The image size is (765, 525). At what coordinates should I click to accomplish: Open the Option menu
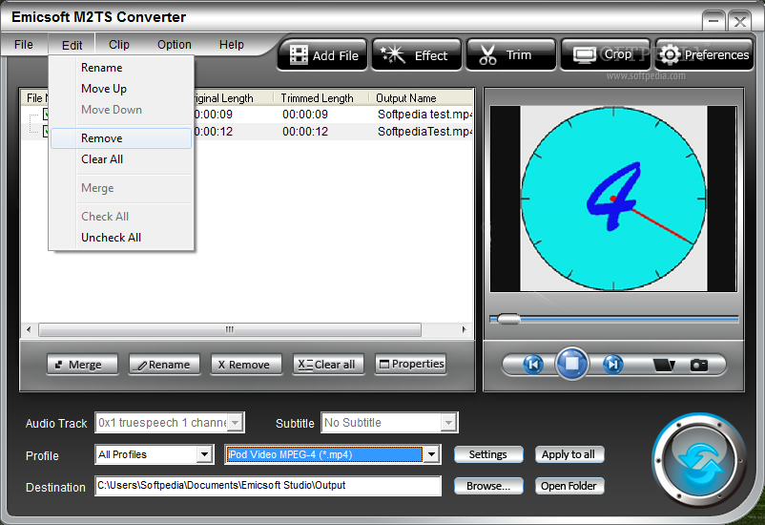tap(175, 45)
